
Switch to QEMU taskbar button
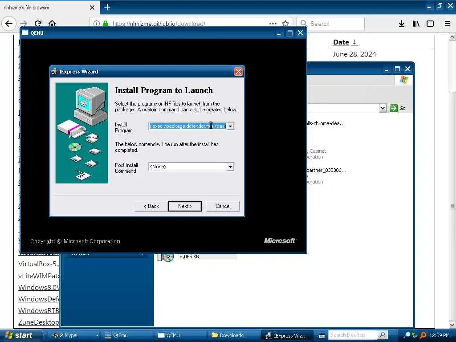[179, 335]
